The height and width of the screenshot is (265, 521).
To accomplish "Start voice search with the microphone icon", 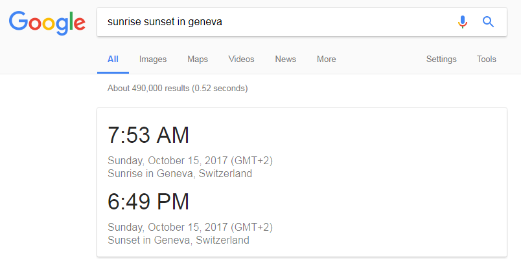I will click(x=462, y=22).
